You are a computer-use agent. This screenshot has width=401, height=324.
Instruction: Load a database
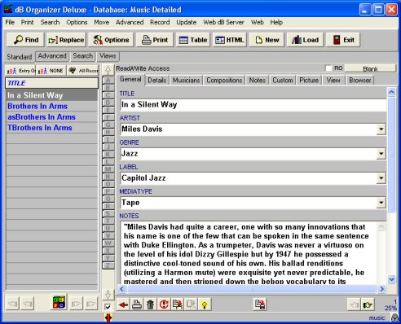305,40
